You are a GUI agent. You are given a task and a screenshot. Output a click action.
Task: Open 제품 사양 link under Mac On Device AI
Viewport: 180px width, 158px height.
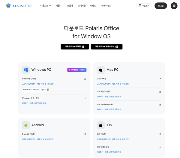click(113, 109)
